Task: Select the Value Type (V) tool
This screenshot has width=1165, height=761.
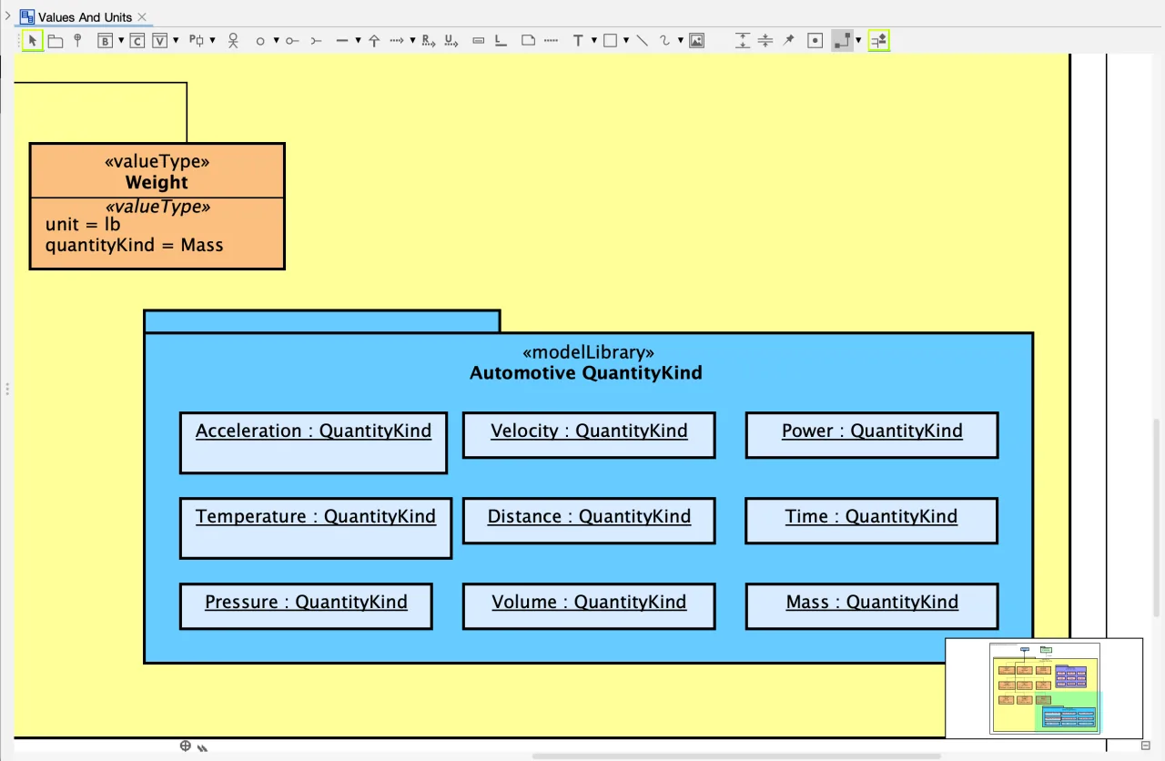Action: (x=159, y=41)
